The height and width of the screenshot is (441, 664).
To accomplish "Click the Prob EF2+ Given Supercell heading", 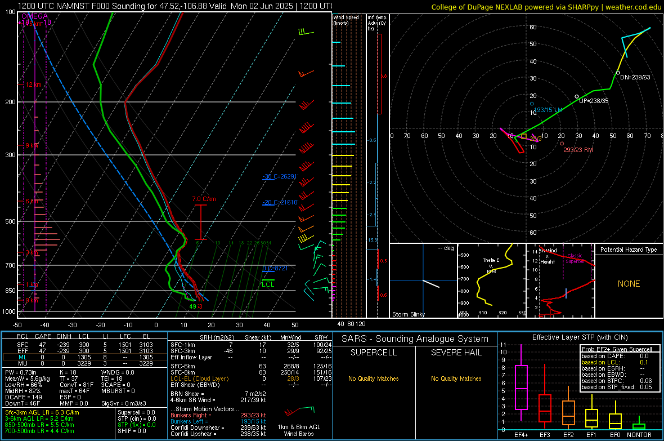I will click(x=617, y=349).
